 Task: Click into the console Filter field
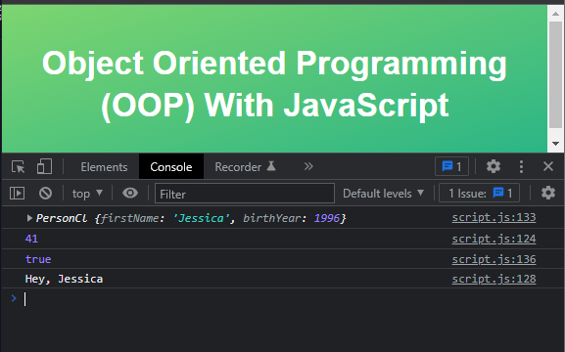coord(245,194)
